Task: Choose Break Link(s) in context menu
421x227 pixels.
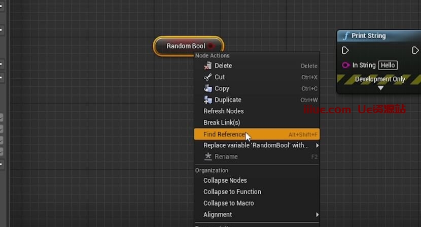Action: click(x=222, y=122)
